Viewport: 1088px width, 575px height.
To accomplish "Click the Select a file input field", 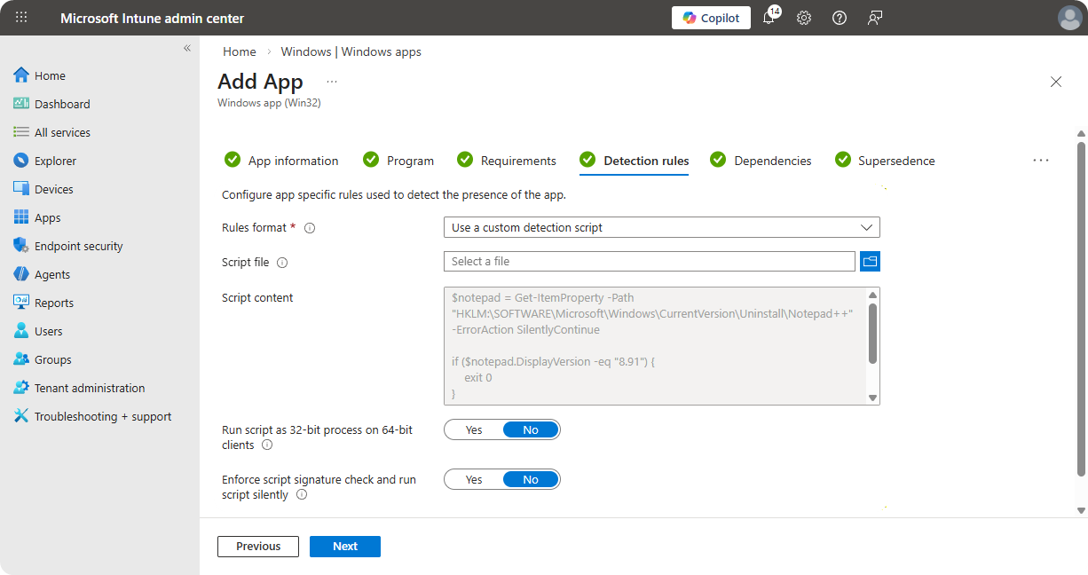I will click(649, 261).
